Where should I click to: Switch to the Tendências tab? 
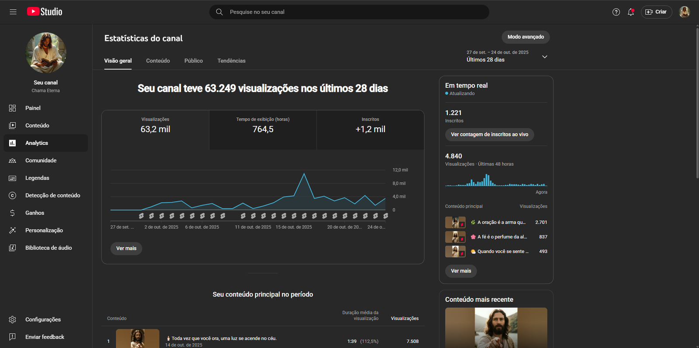tap(231, 61)
